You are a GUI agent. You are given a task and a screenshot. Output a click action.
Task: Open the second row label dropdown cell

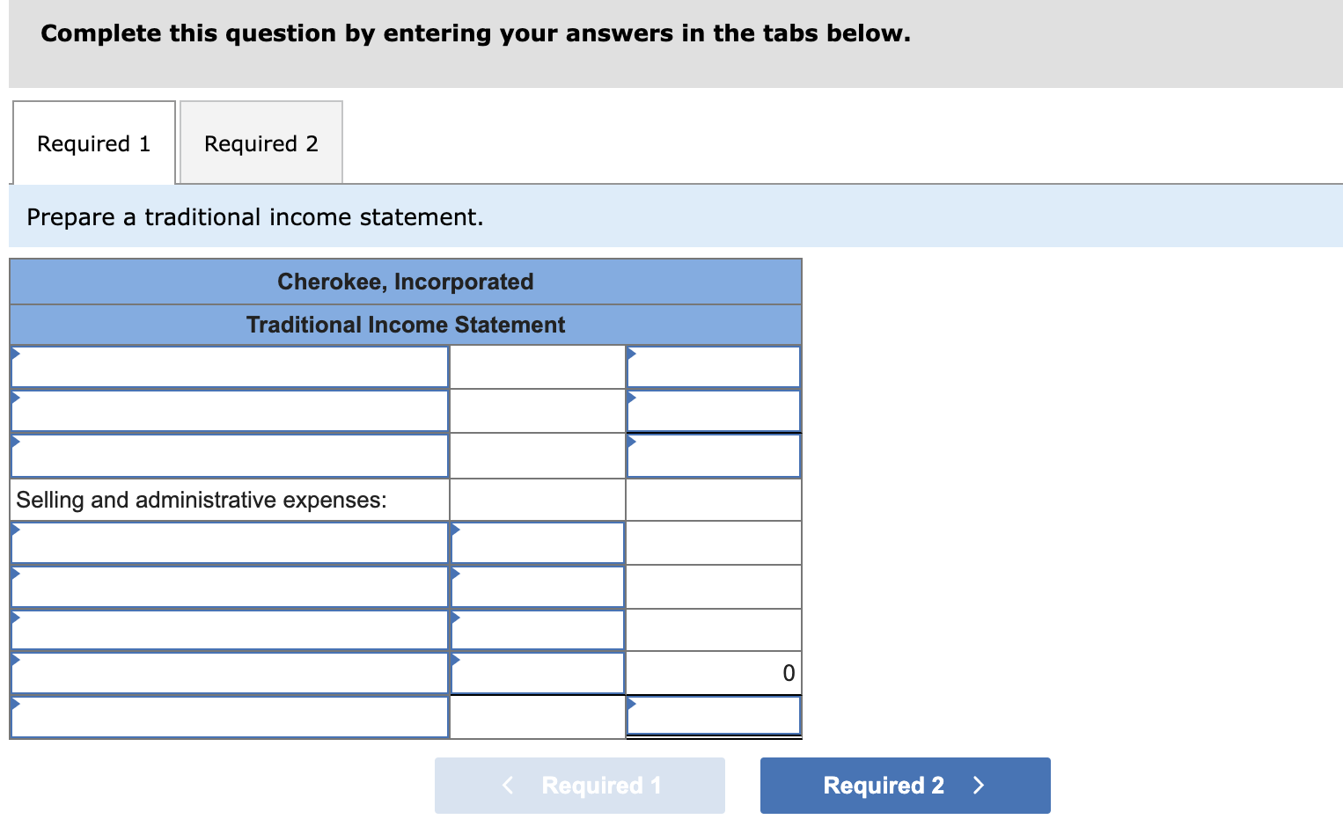tap(229, 411)
